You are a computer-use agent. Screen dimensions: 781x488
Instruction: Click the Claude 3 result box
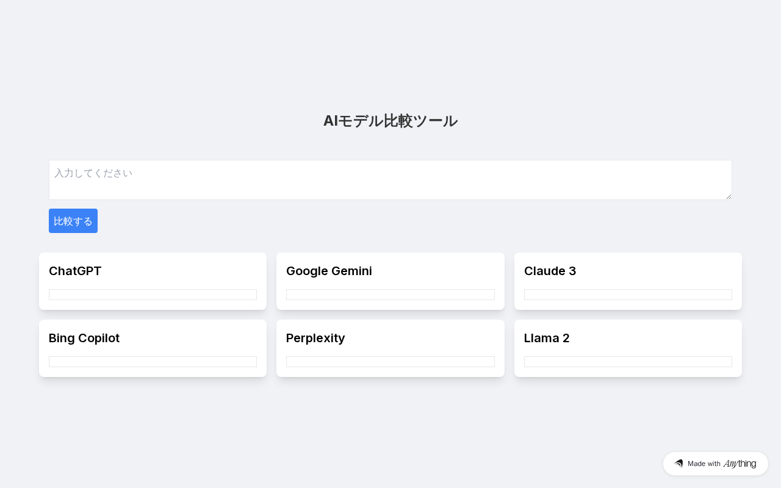(628, 295)
